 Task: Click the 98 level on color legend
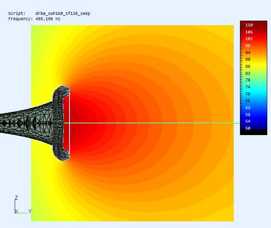(x=248, y=46)
